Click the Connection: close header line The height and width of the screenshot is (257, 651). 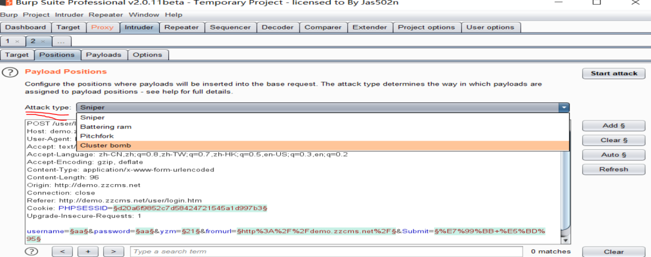tap(61, 193)
